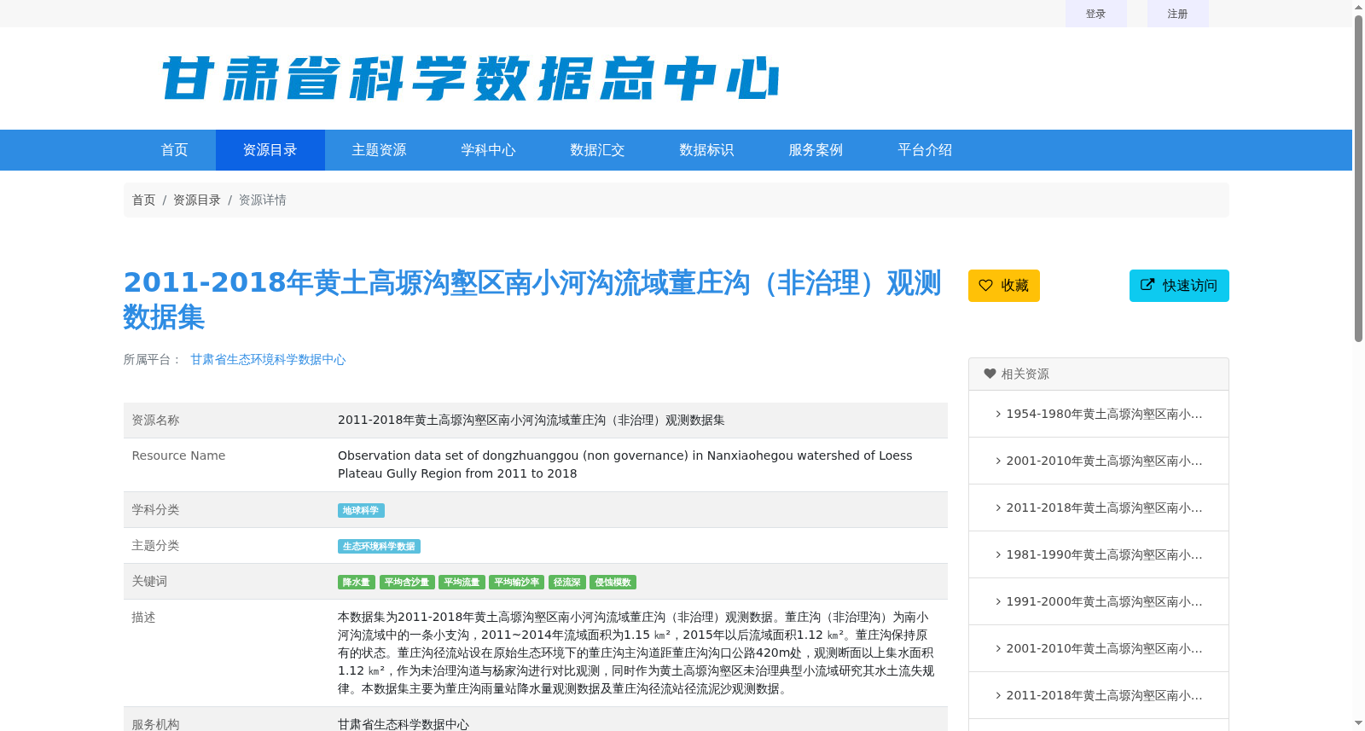Go to the 平台介绍 navigation item
Screen dimensions: 1365x731
[926, 150]
